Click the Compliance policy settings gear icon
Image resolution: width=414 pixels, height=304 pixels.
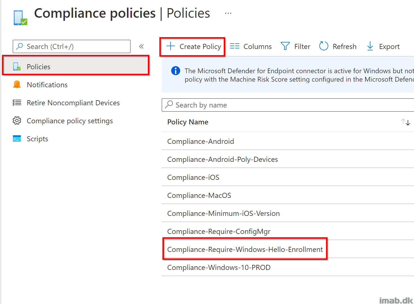pos(17,120)
